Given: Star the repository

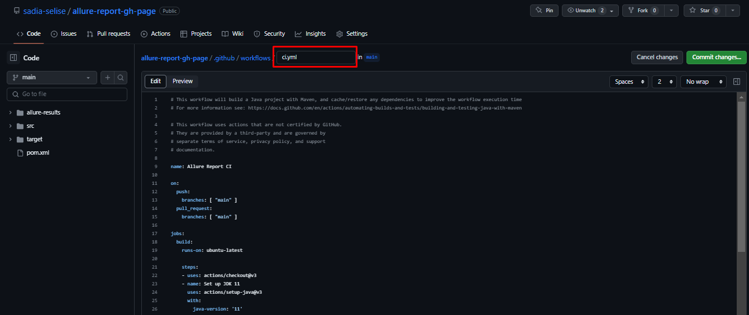Looking at the screenshot, I should pyautogui.click(x=704, y=11).
